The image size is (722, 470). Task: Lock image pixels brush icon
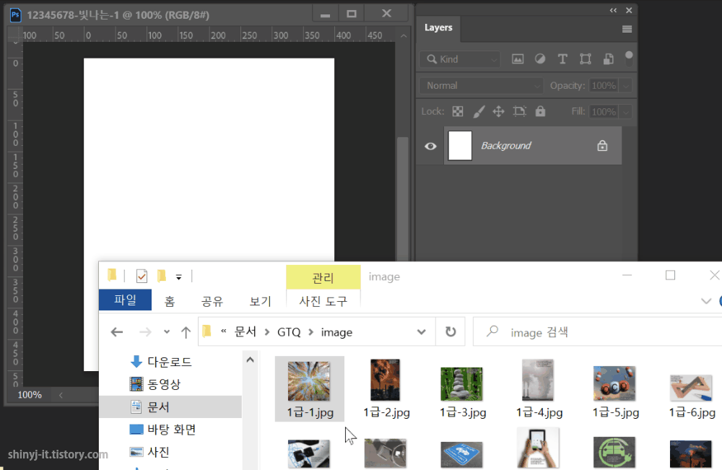coord(479,111)
